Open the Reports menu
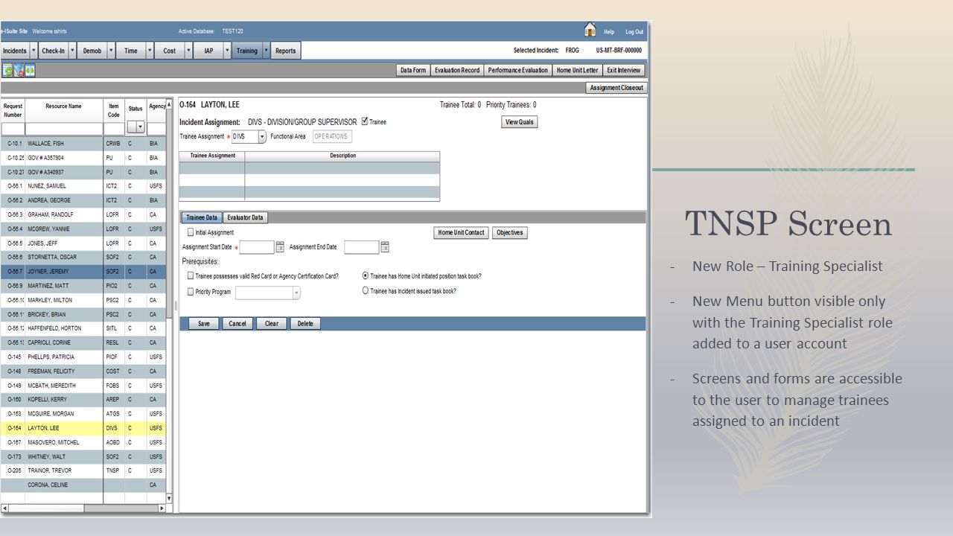Image resolution: width=953 pixels, height=536 pixels. coord(286,51)
